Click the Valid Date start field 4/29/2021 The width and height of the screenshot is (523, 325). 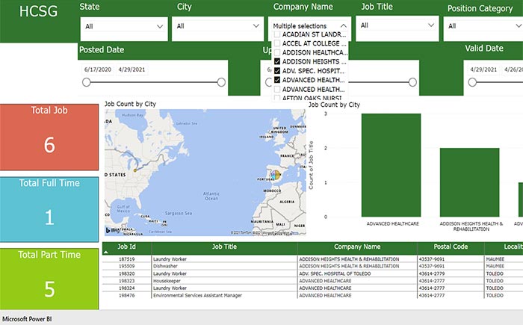[483, 69]
